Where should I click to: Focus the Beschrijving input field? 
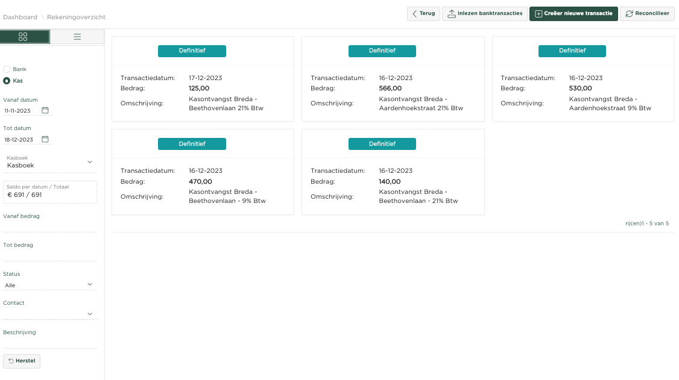point(50,343)
